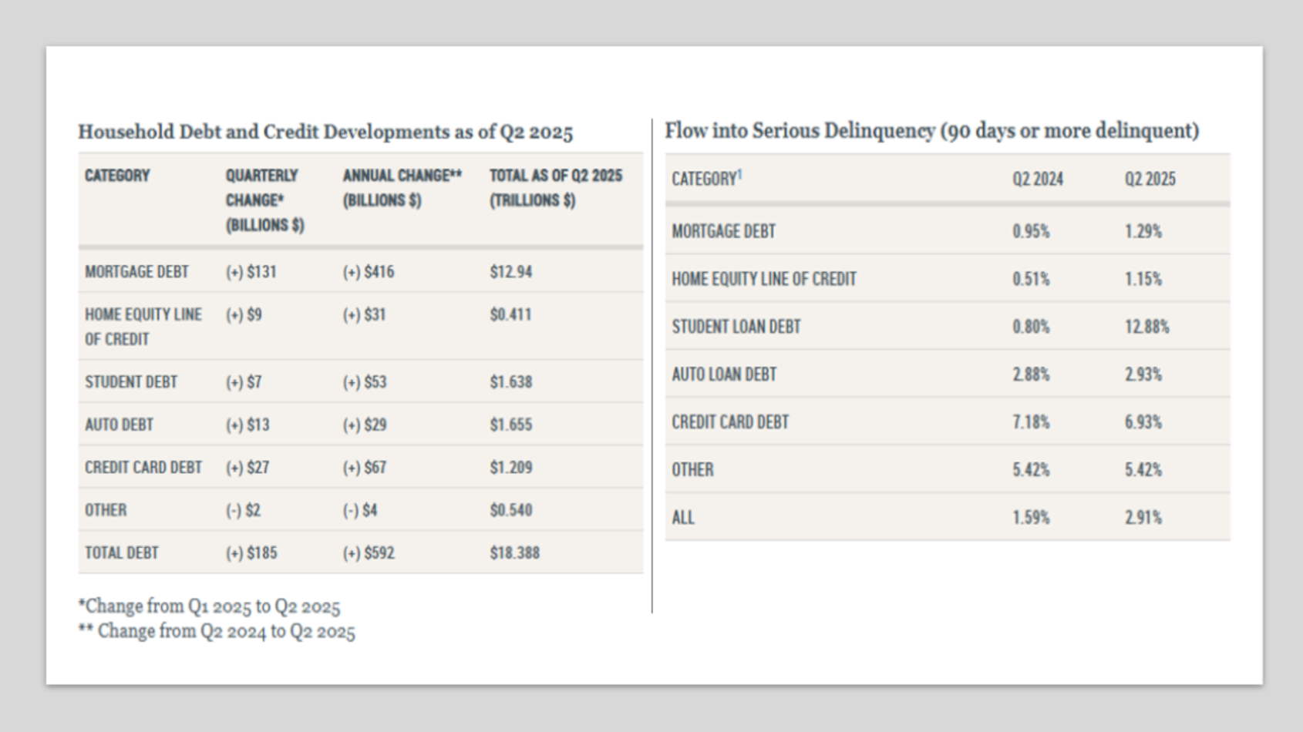The width and height of the screenshot is (1303, 732).
Task: Select the Auto Debt total value $1.655
Action: pyautogui.click(x=510, y=425)
